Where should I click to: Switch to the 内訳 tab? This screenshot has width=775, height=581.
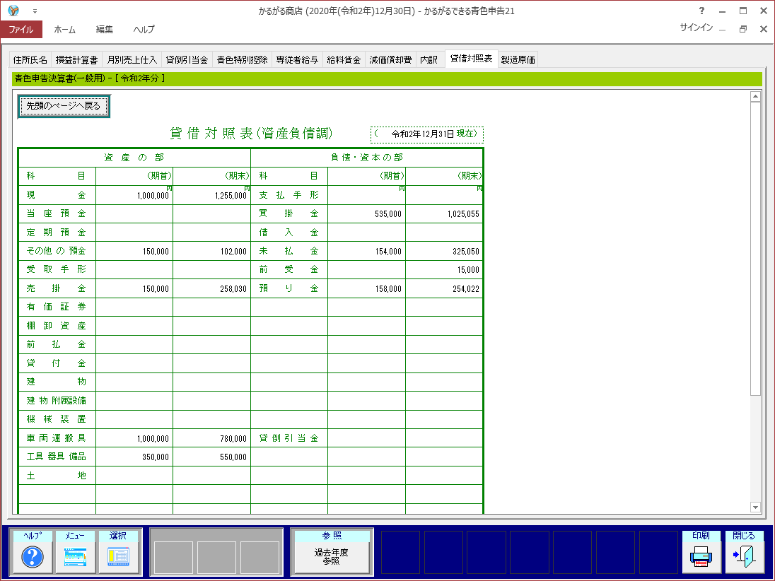click(429, 60)
